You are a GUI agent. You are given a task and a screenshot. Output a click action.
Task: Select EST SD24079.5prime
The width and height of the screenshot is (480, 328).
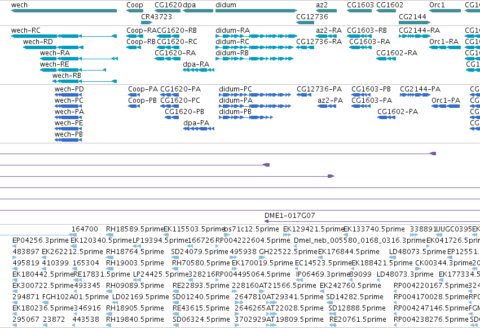pyautogui.click(x=200, y=252)
